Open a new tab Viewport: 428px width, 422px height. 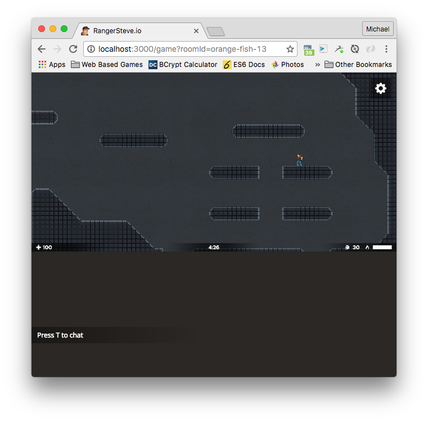(x=216, y=32)
